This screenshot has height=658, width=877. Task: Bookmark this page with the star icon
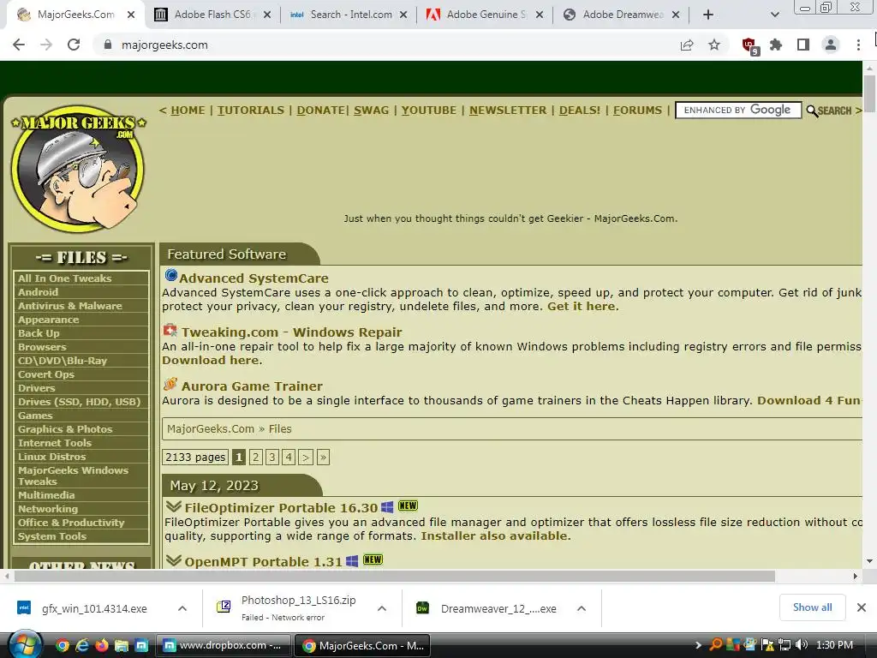(x=714, y=45)
